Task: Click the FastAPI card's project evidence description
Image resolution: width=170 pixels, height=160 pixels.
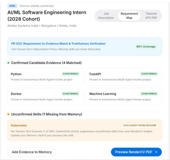Action: coord(120,80)
